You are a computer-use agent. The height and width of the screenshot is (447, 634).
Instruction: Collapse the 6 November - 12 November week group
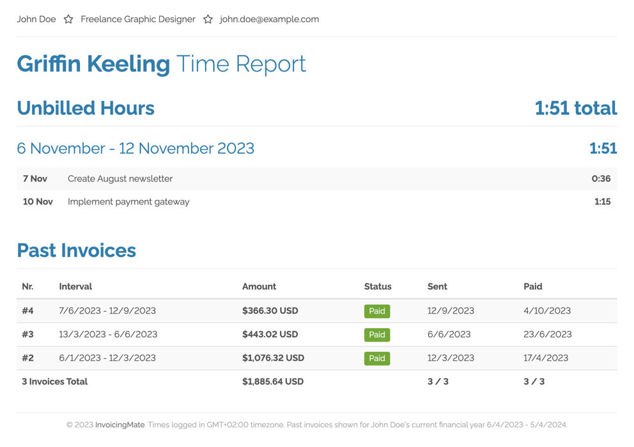tap(135, 148)
